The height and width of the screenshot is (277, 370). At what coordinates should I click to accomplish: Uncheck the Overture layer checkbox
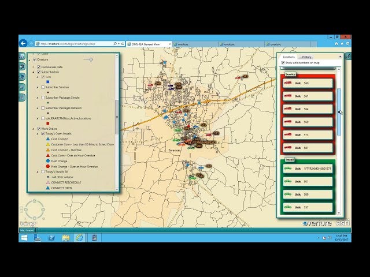click(x=35, y=59)
